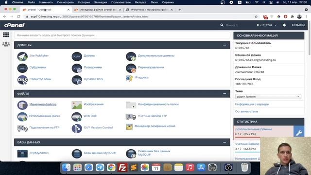The height and width of the screenshot is (175, 311).
Task: Open the IP-адреса icon
Action: point(129,78)
